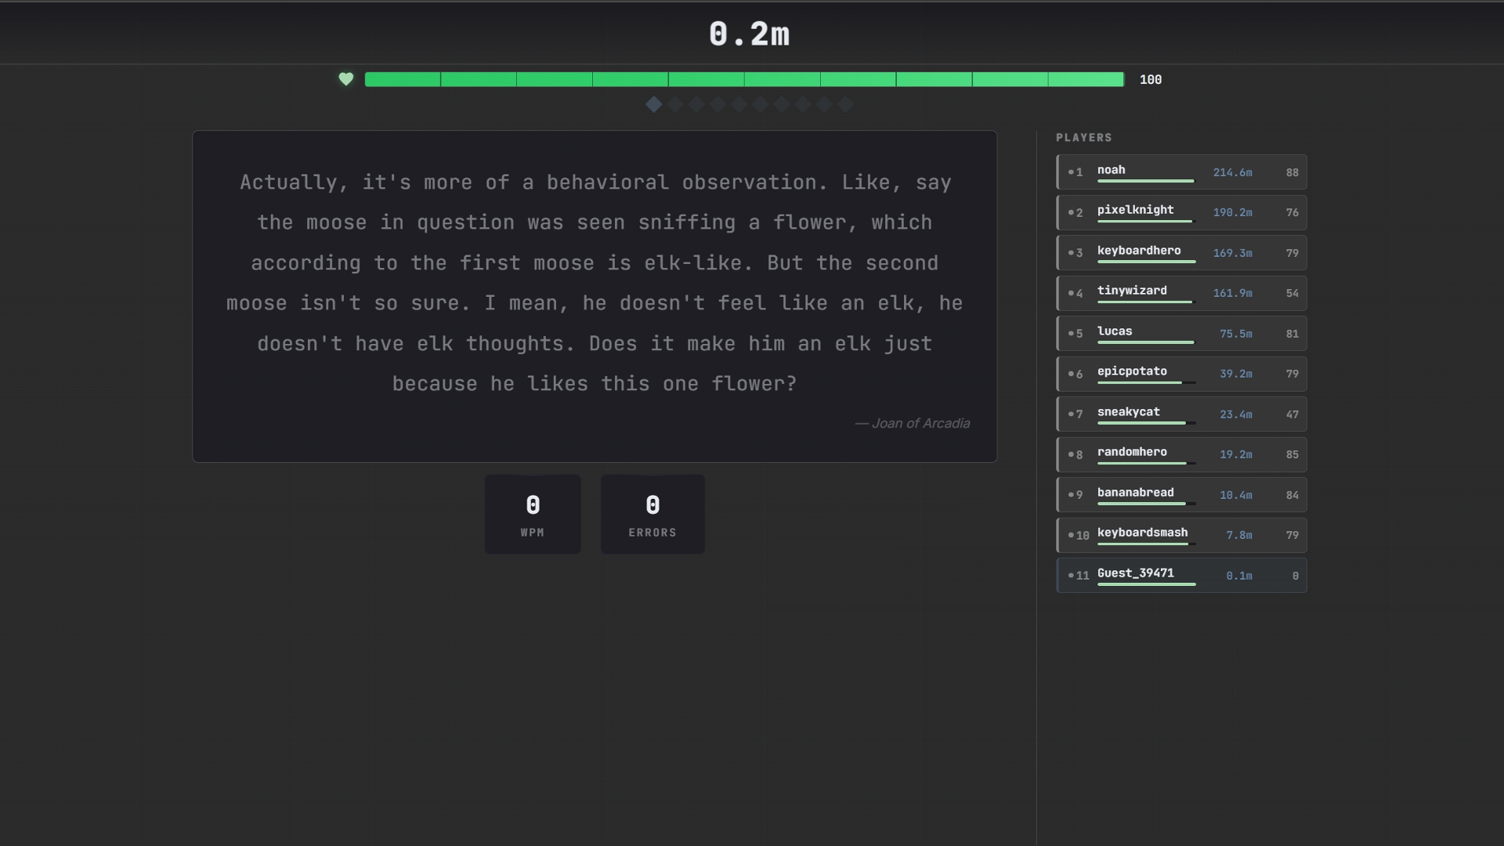Click the status dot beside Guest_39471

pos(1071,576)
